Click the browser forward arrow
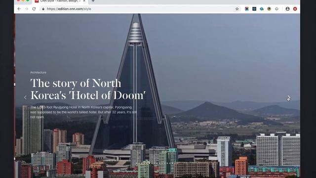The height and width of the screenshot is (178, 316). point(26,9)
